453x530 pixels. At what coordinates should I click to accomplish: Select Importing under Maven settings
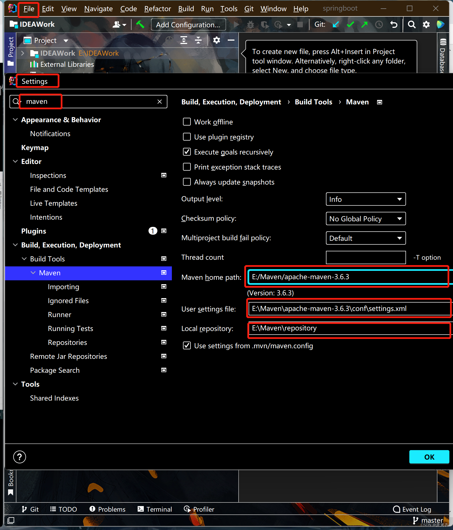point(63,287)
